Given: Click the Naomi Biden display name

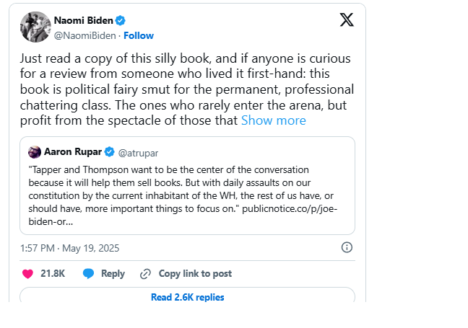Looking at the screenshot, I should click(x=83, y=21).
